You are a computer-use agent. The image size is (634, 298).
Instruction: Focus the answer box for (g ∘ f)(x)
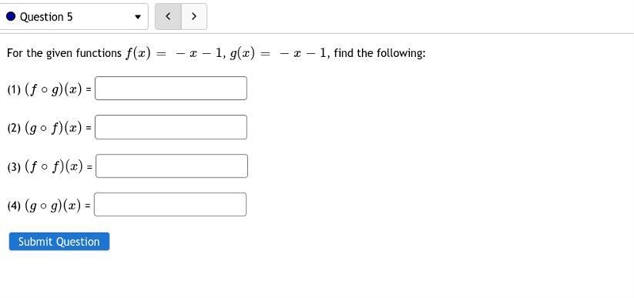(x=170, y=127)
